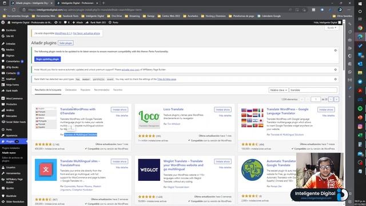Image resolution: width=366 pixels, height=206 pixels.
Task: Click the Subir plugin button
Action: (x=66, y=43)
